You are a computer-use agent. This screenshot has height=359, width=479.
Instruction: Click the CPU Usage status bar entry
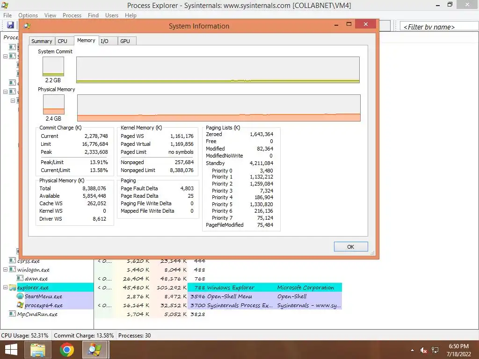pos(25,335)
